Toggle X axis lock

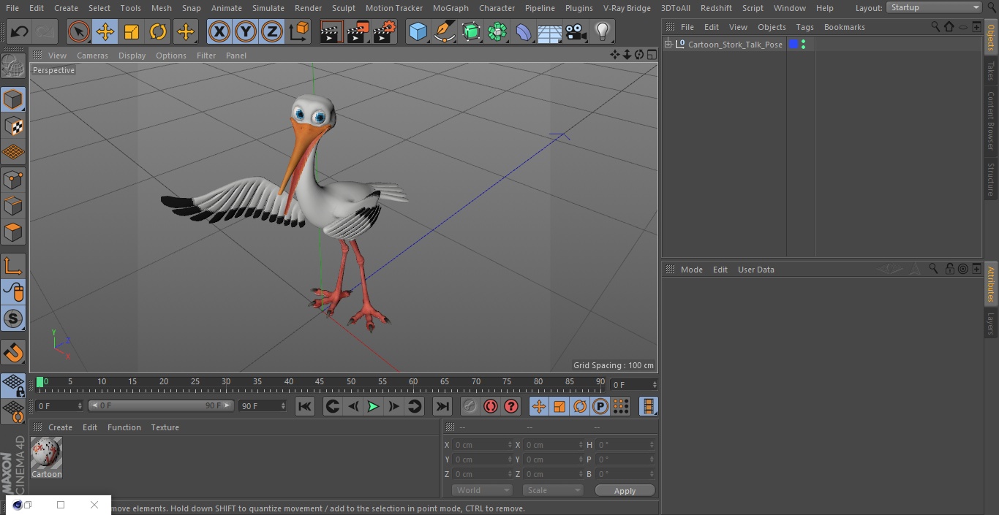click(x=219, y=31)
